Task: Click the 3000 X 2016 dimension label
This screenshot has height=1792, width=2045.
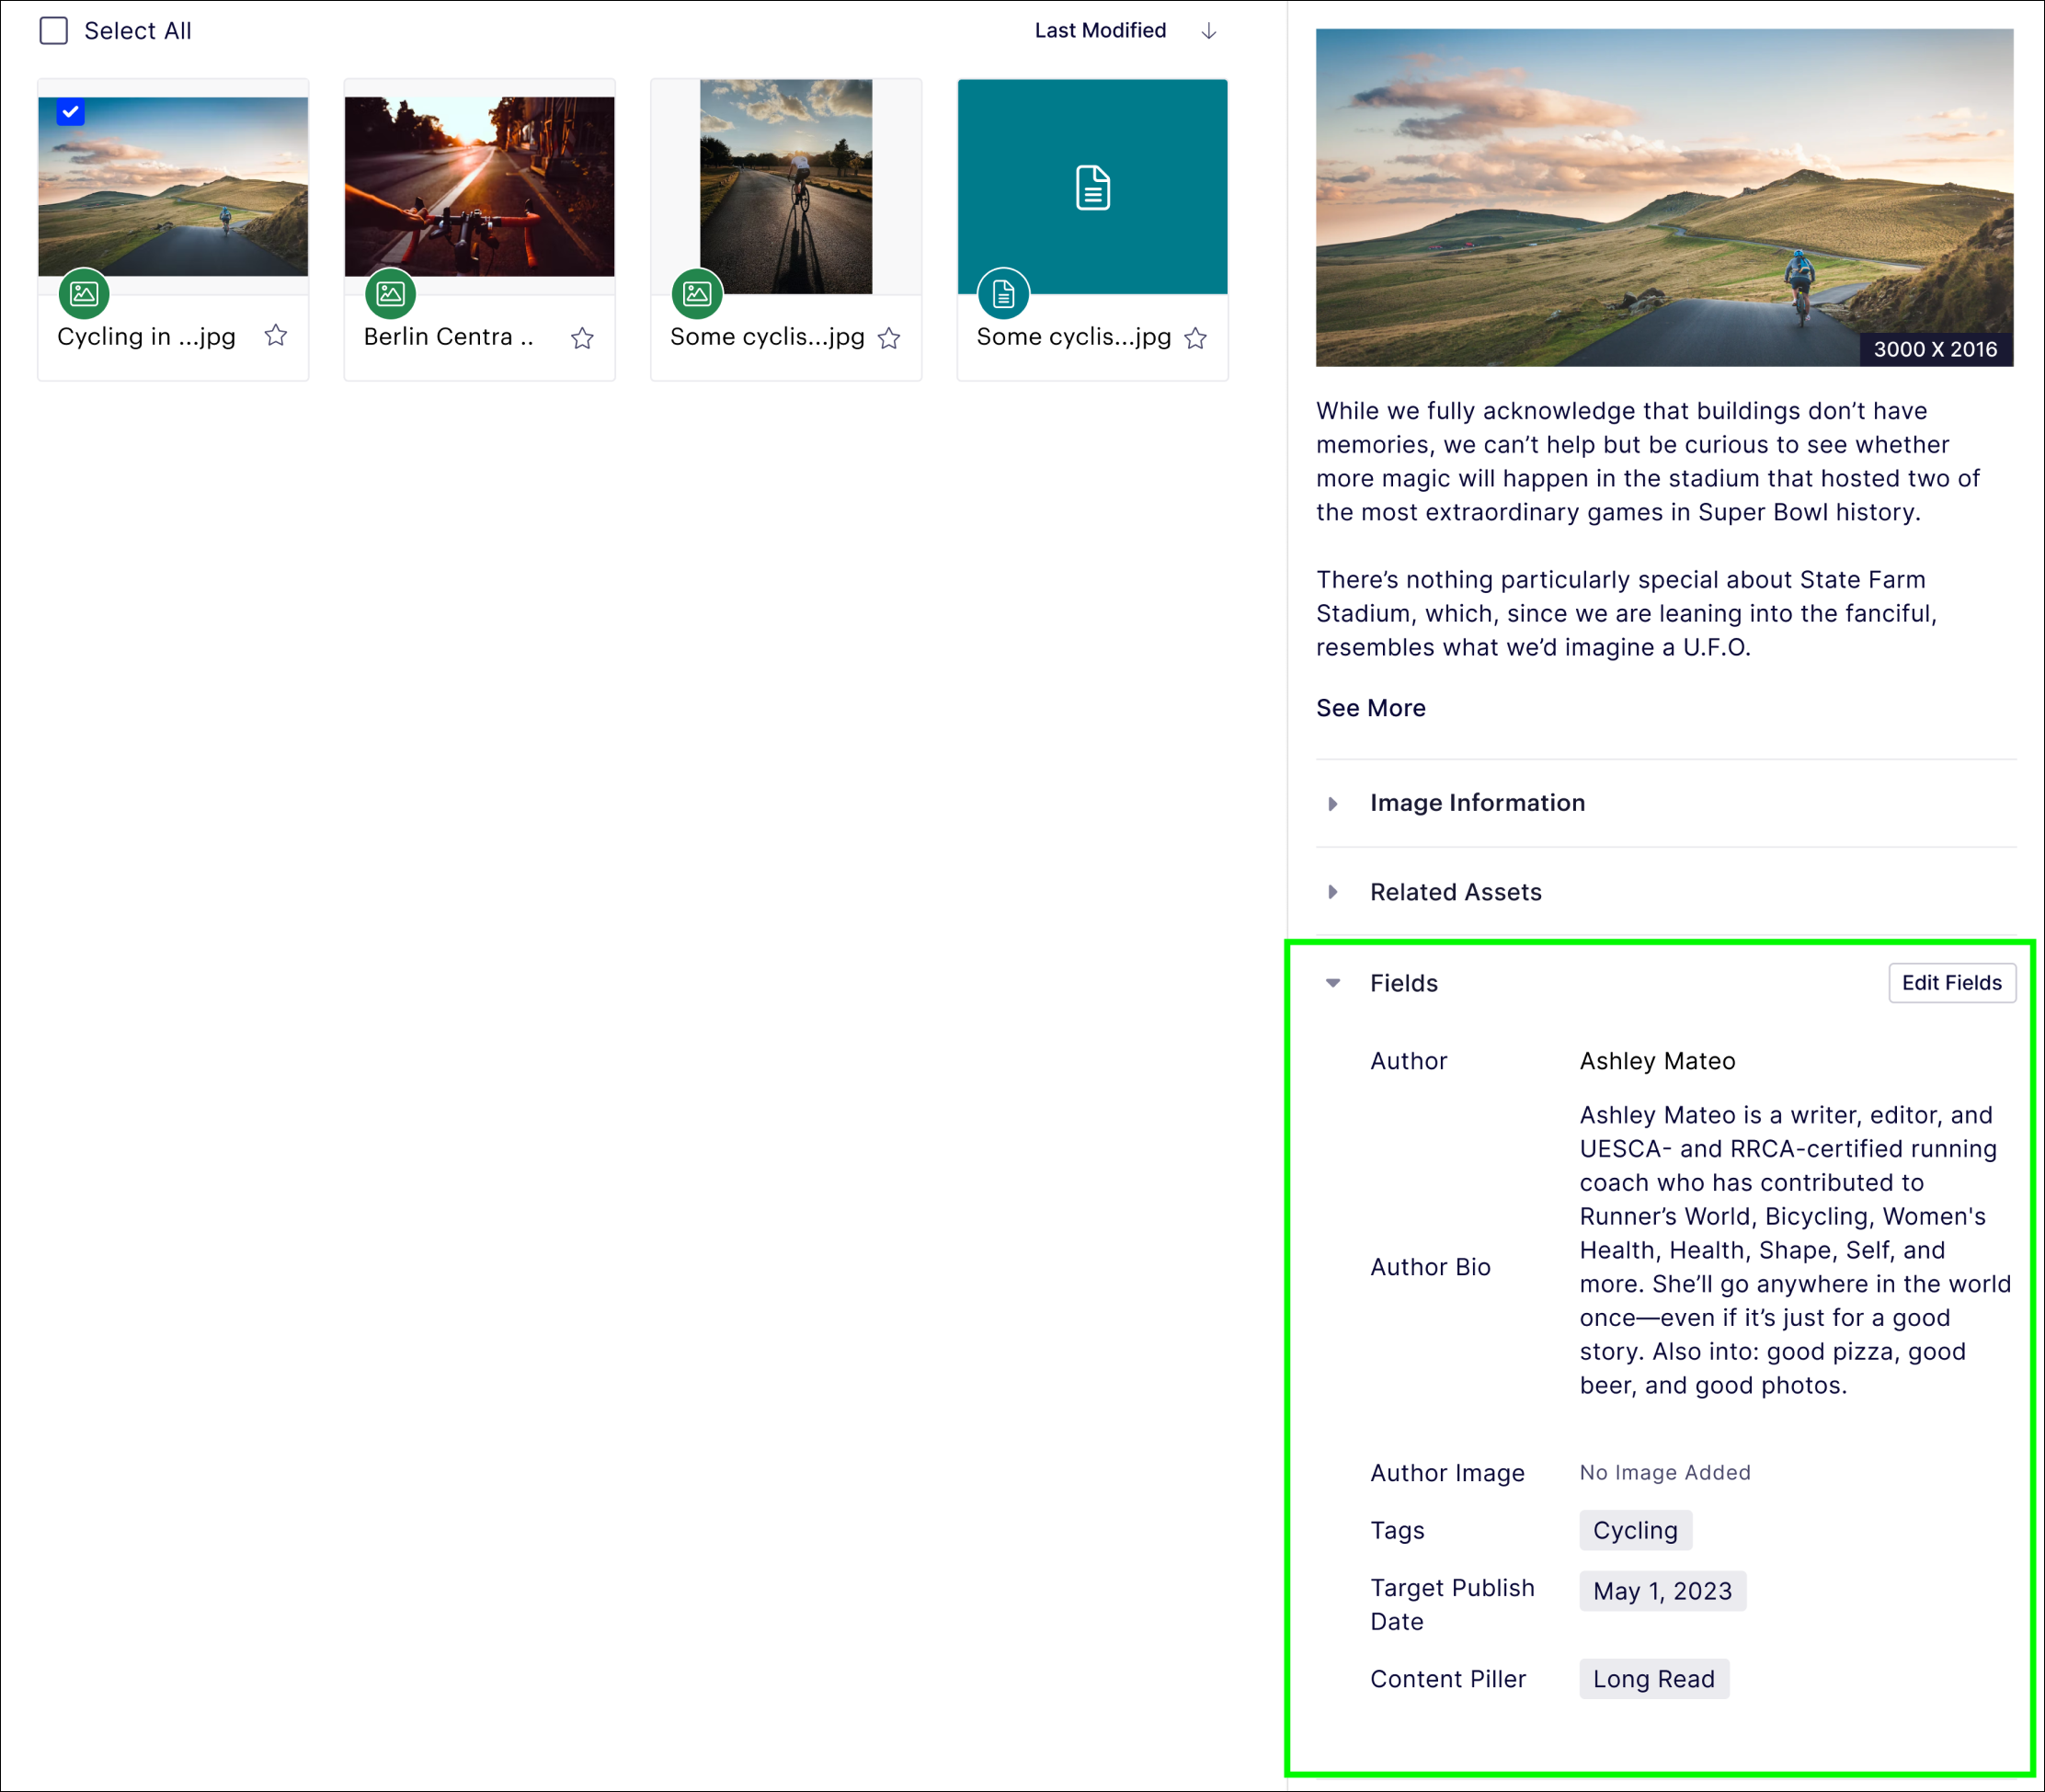Action: pos(1935,349)
